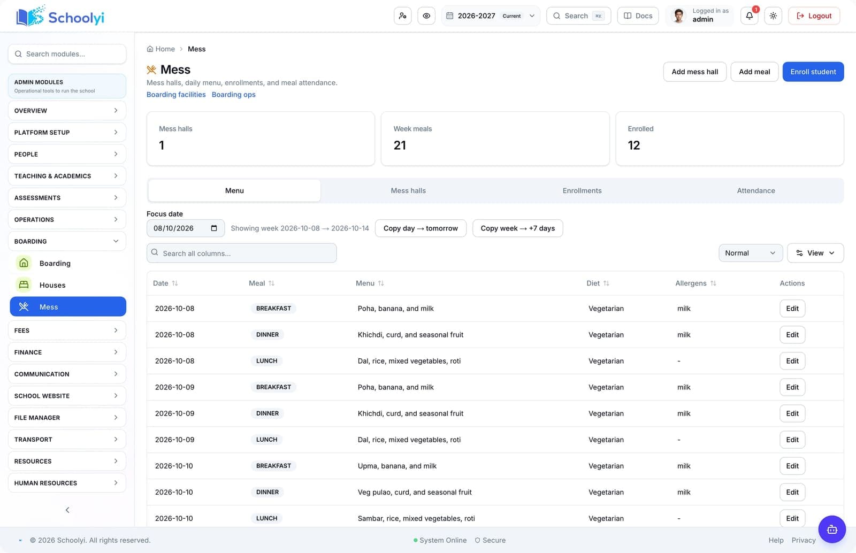Go to Home breadcrumb

click(161, 49)
